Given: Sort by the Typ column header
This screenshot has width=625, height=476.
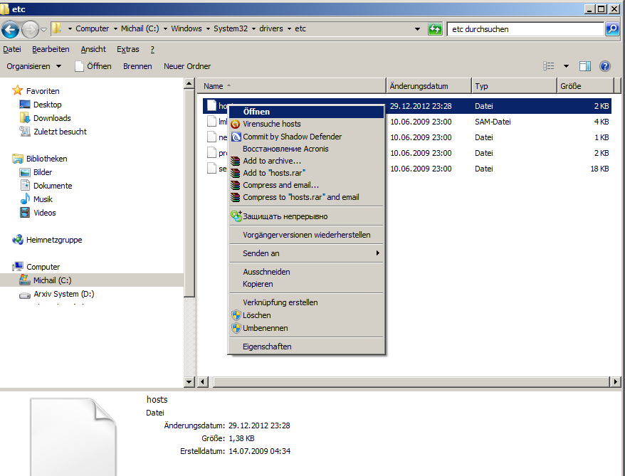Looking at the screenshot, I should 514,86.
